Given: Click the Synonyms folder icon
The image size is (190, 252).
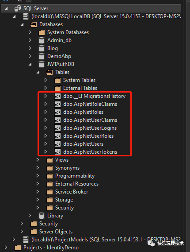Looking at the screenshot, I should (49, 168).
